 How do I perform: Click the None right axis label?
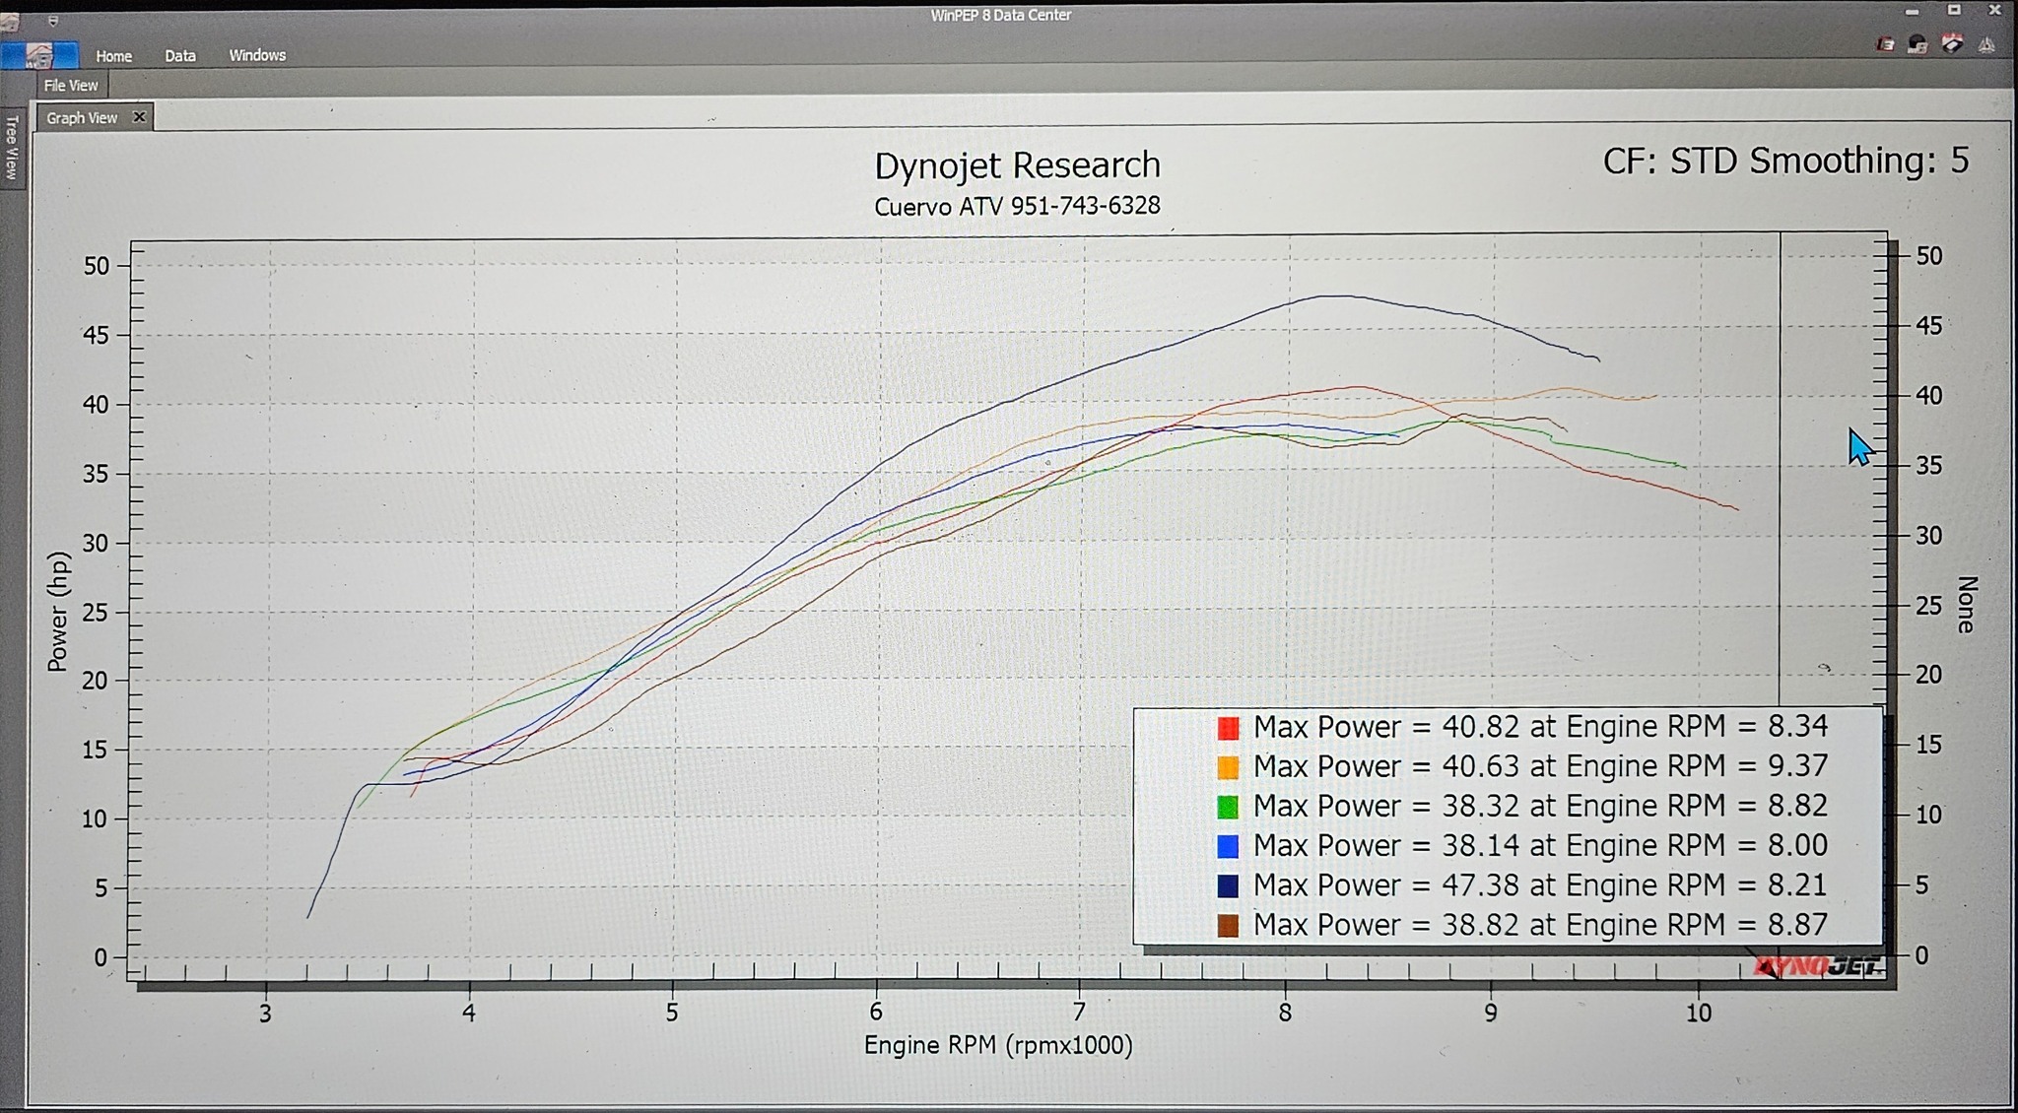point(1967,604)
